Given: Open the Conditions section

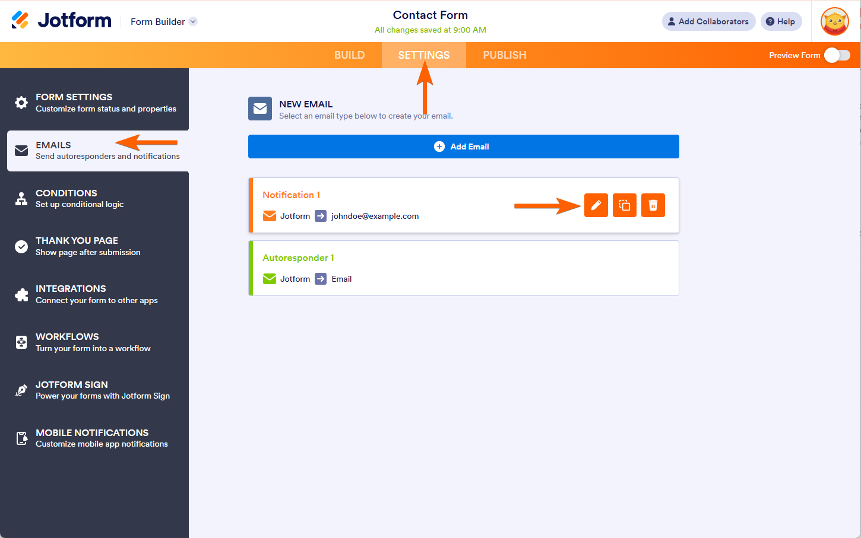Looking at the screenshot, I should pyautogui.click(x=94, y=199).
